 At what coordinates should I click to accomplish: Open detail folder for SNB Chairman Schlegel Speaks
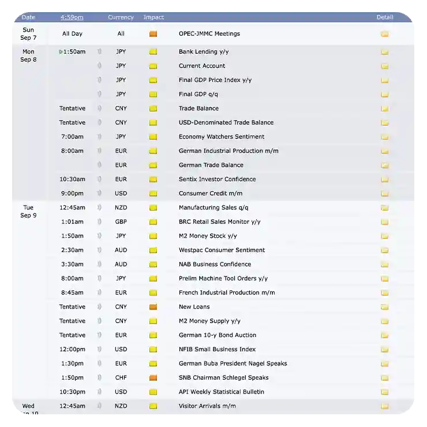(384, 378)
